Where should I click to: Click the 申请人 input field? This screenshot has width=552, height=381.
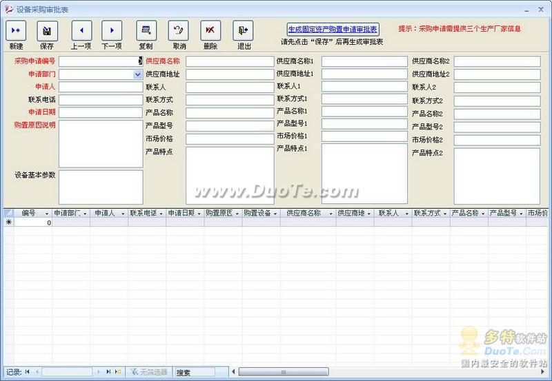[x=101, y=87]
